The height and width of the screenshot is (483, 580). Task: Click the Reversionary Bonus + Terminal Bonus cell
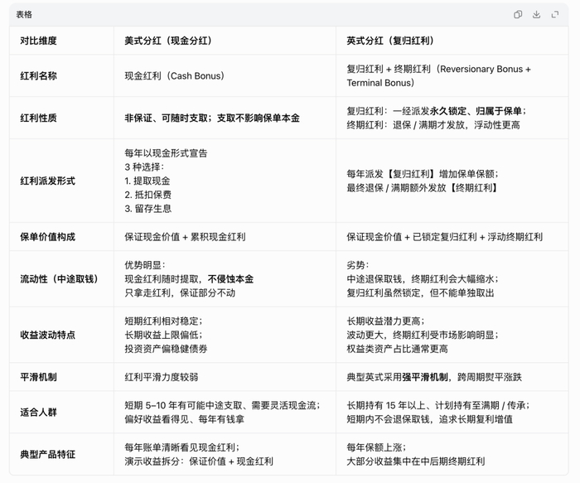click(438, 76)
